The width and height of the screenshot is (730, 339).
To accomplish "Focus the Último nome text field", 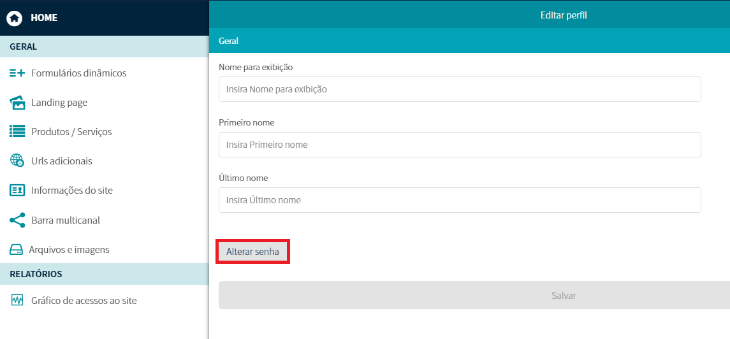I will [459, 200].
